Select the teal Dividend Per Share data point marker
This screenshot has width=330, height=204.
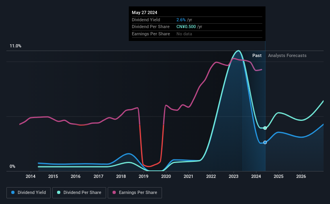pos(265,128)
